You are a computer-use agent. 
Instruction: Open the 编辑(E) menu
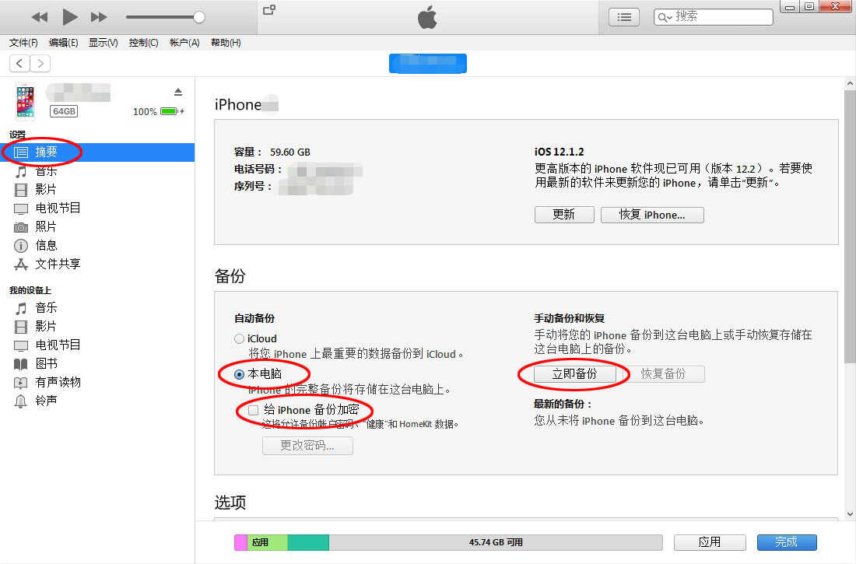[63, 43]
